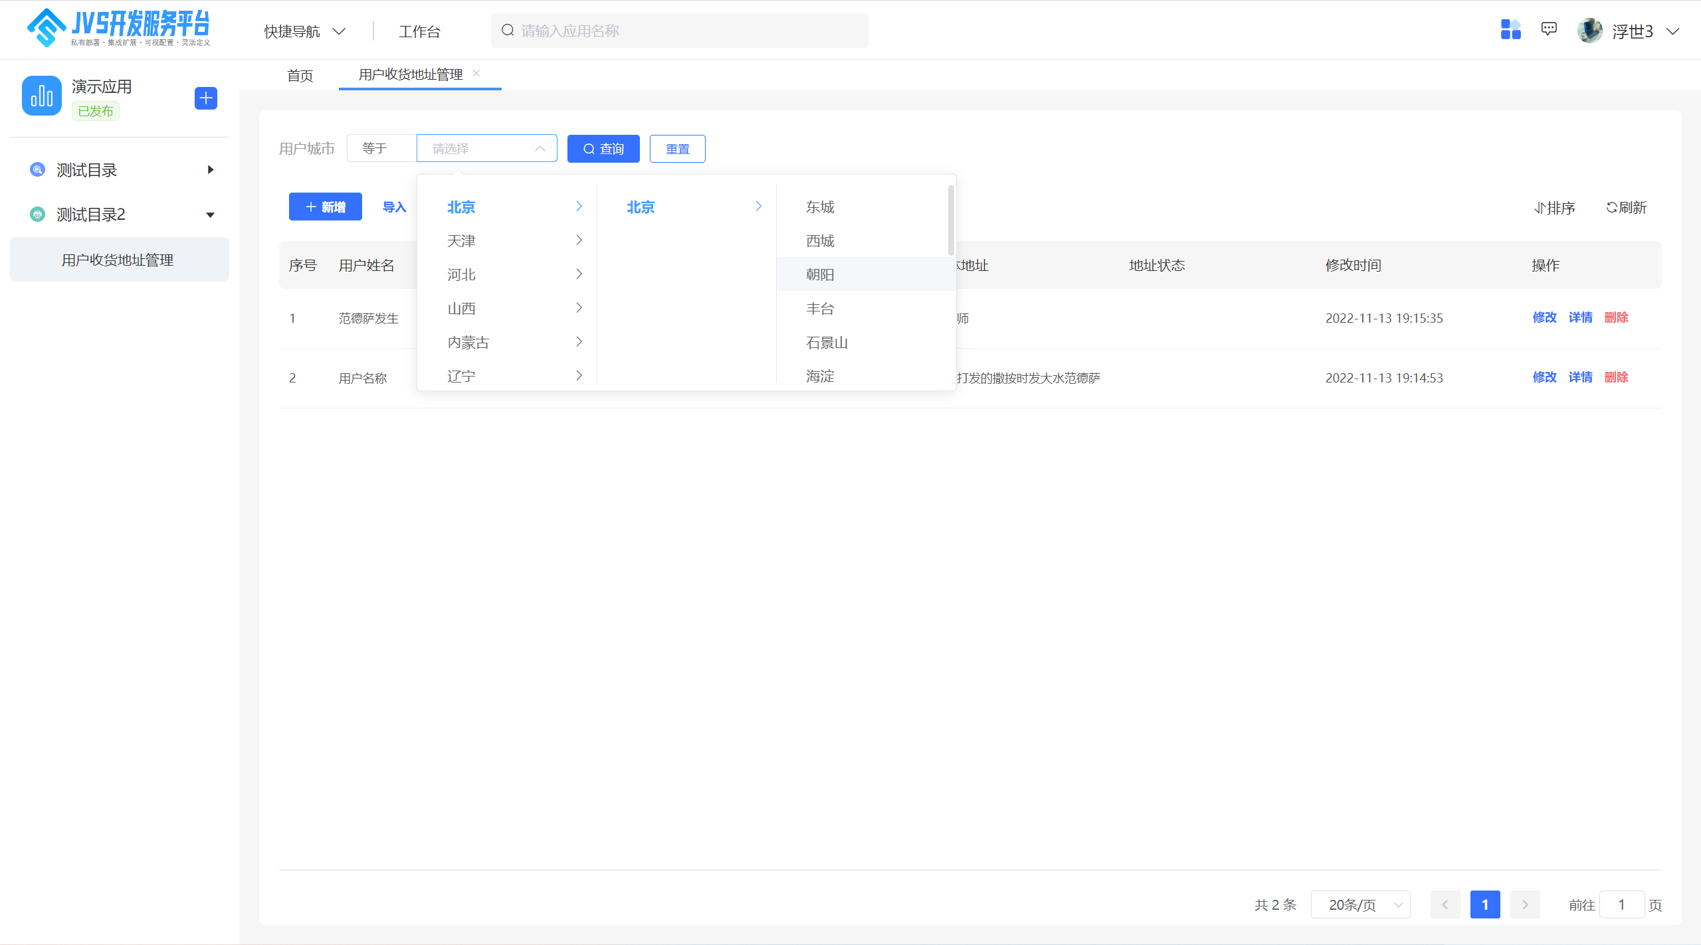Click the 刷新 refresh icon
The image size is (1701, 945).
(x=1611, y=207)
